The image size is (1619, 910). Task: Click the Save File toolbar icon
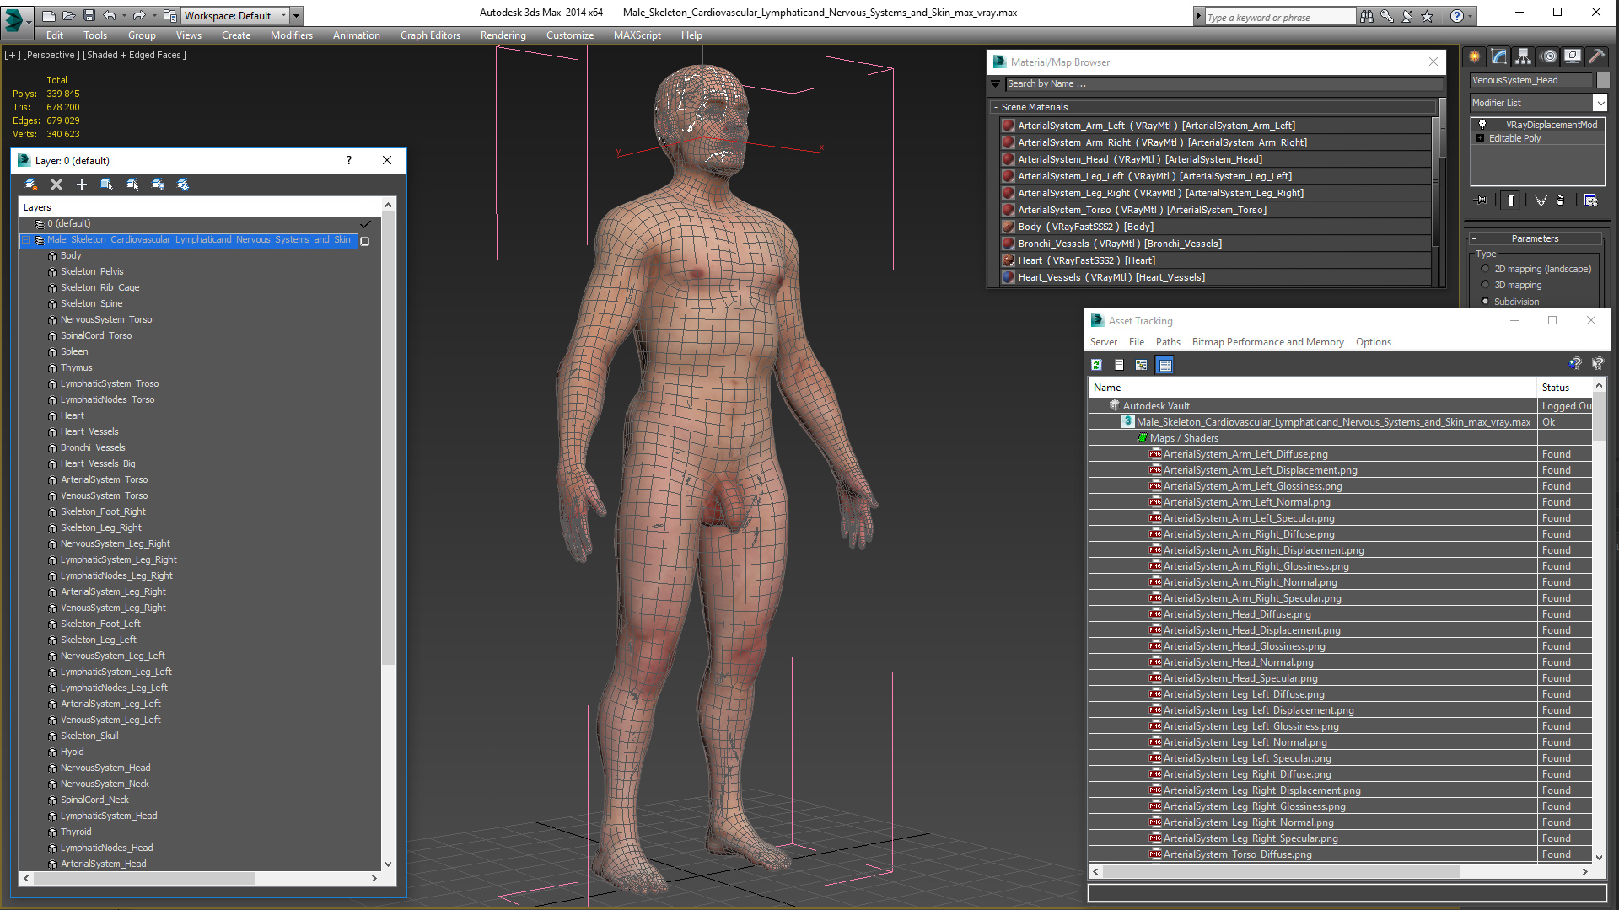(x=89, y=15)
